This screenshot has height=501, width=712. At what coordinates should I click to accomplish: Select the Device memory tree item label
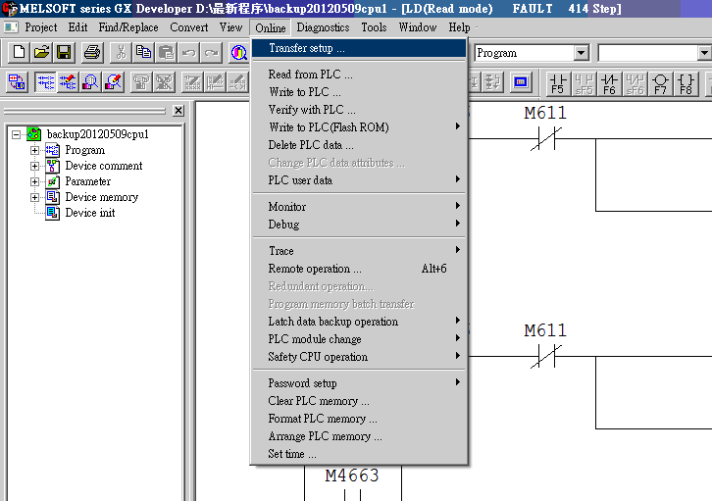(101, 197)
